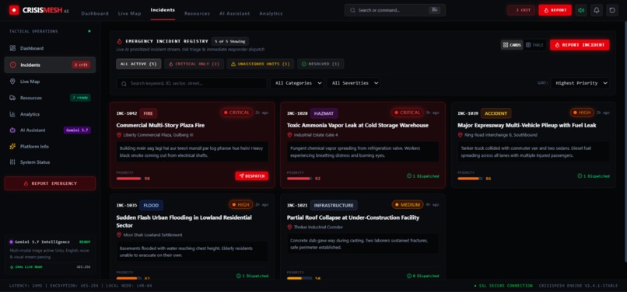Click the INFRASTRUCTURE tag on INC-1021
The width and height of the screenshot is (627, 292).
334,205
